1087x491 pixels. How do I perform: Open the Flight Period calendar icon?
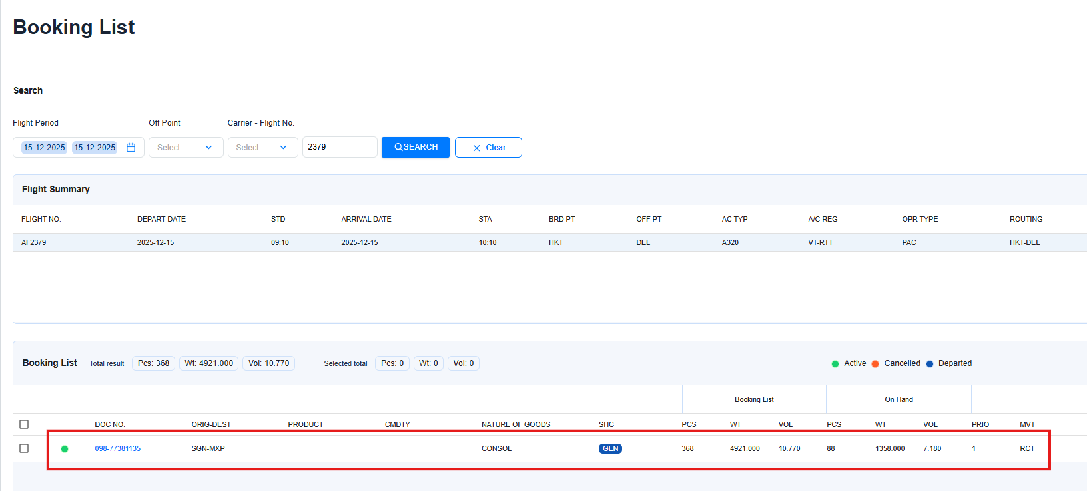(x=131, y=148)
